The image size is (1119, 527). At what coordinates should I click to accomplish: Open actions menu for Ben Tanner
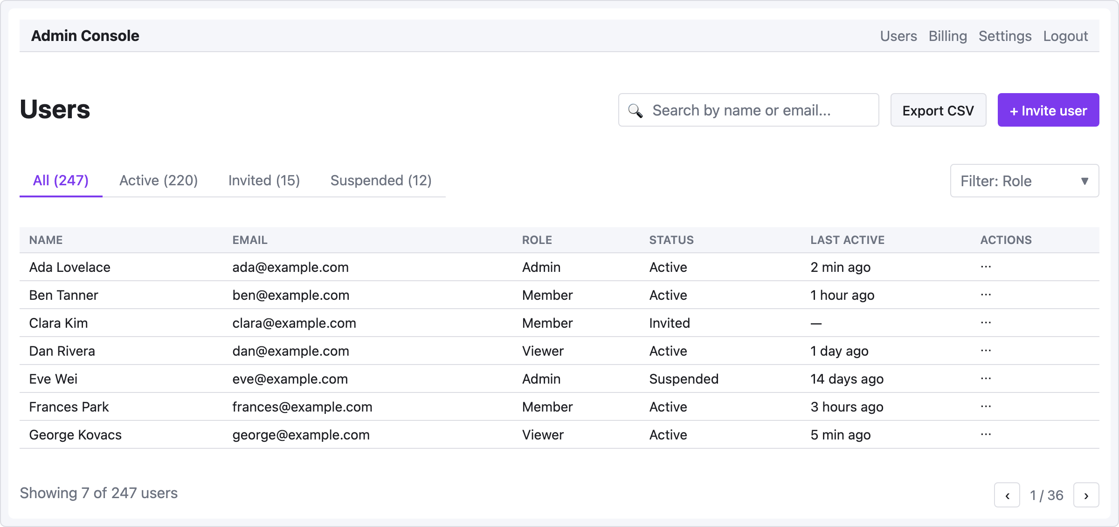tap(986, 295)
